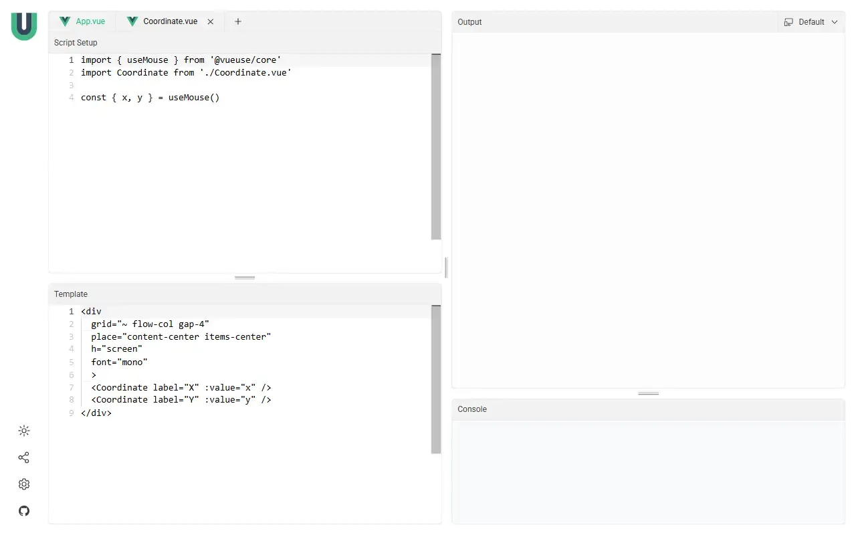
Task: Click the template line place="content-center items-center"
Action: [181, 337]
